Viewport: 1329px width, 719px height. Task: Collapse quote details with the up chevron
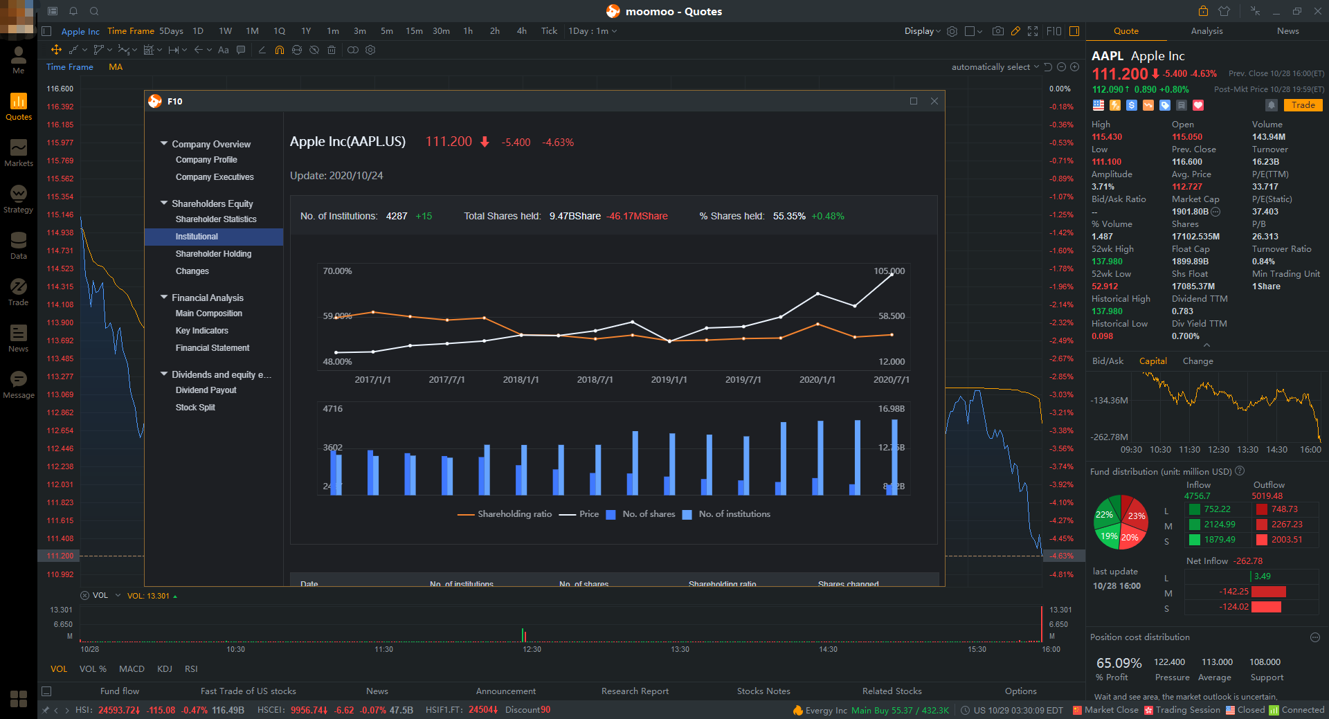click(1206, 345)
